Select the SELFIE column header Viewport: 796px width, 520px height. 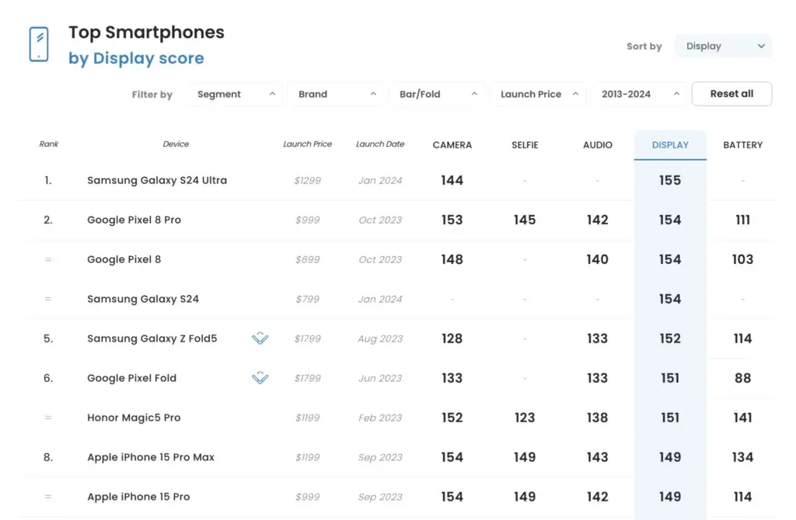coord(525,145)
